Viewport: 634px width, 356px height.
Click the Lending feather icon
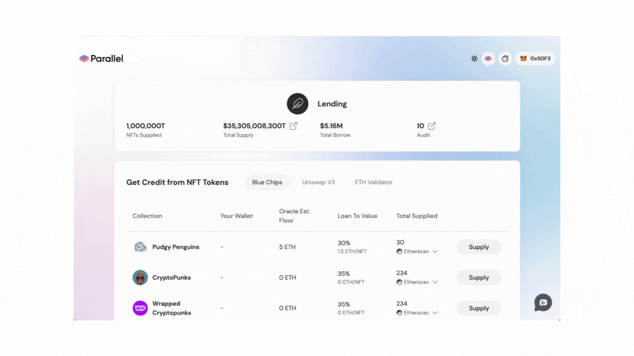297,104
